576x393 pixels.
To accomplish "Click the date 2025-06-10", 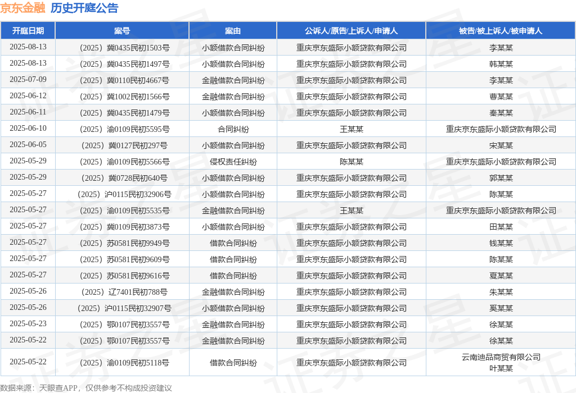I will point(28,129).
